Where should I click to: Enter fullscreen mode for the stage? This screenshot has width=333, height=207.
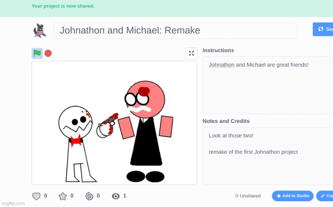pos(191,53)
